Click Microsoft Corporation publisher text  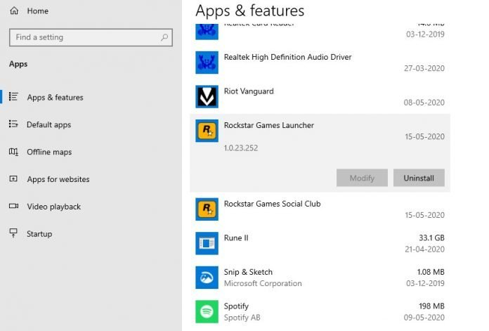tap(263, 283)
